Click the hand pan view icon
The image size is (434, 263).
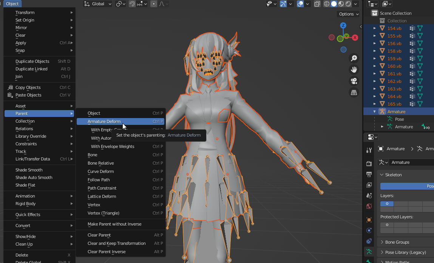pyautogui.click(x=354, y=70)
